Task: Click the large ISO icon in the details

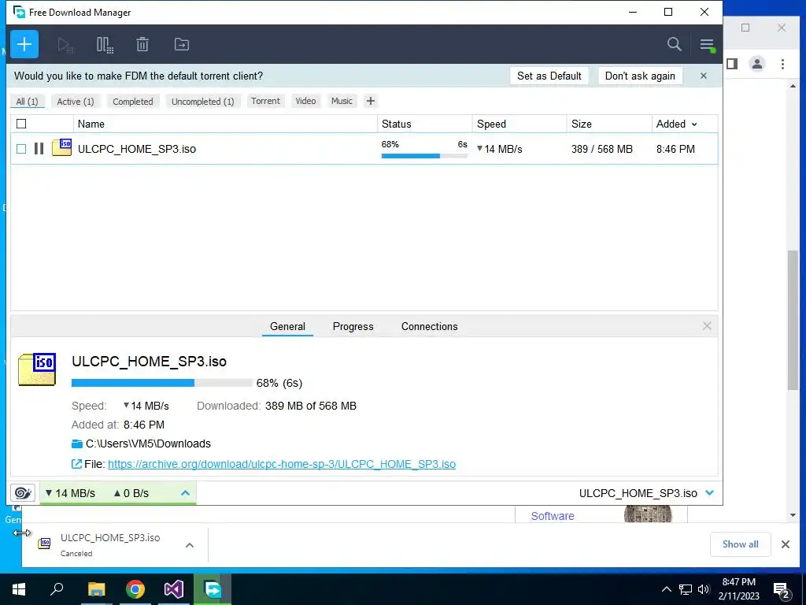Action: (37, 369)
